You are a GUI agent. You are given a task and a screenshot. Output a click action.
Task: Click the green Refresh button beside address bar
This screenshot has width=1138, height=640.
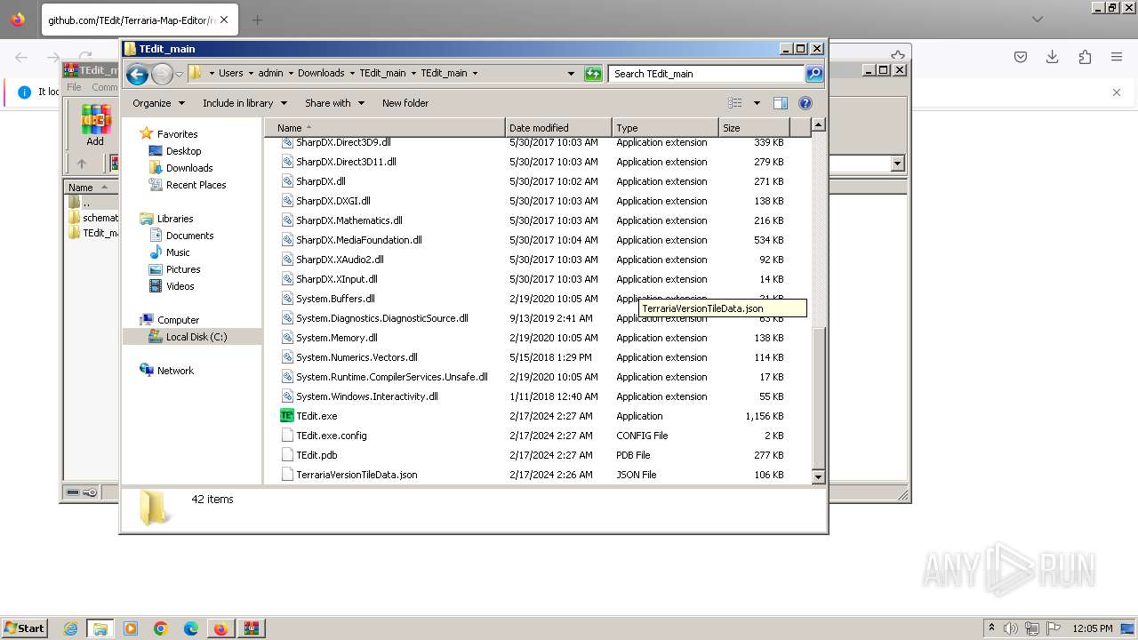(593, 74)
